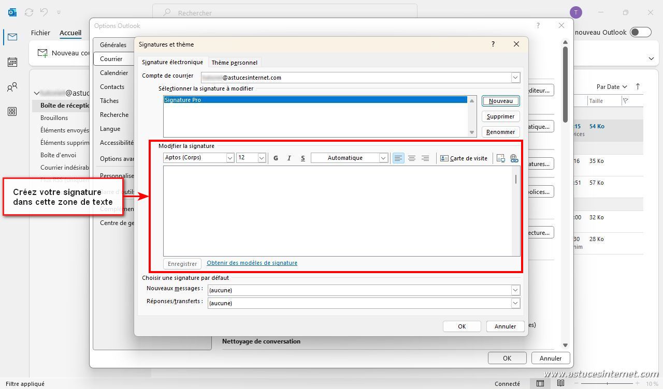Open help in Options Outlook window
The height and width of the screenshot is (389, 663).
tap(538, 25)
